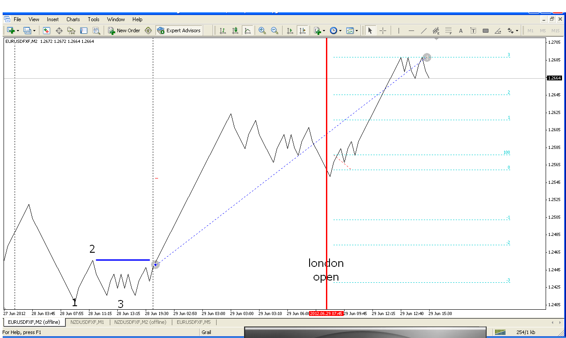Click the 'london open' text label
Screen dimensions: 566x338
tap(326, 270)
